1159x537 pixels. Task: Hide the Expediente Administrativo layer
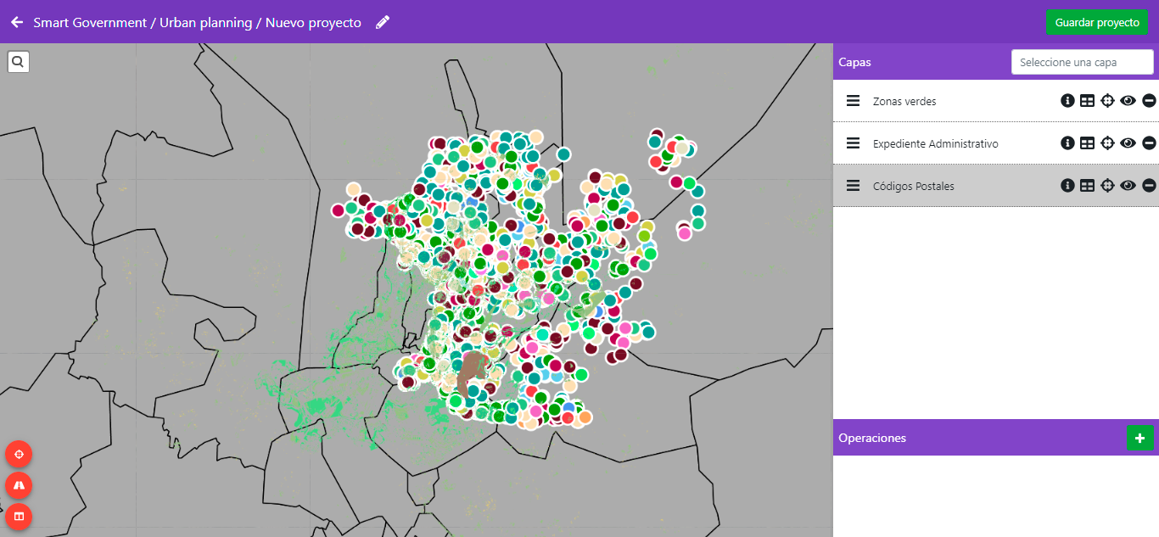pos(1128,143)
